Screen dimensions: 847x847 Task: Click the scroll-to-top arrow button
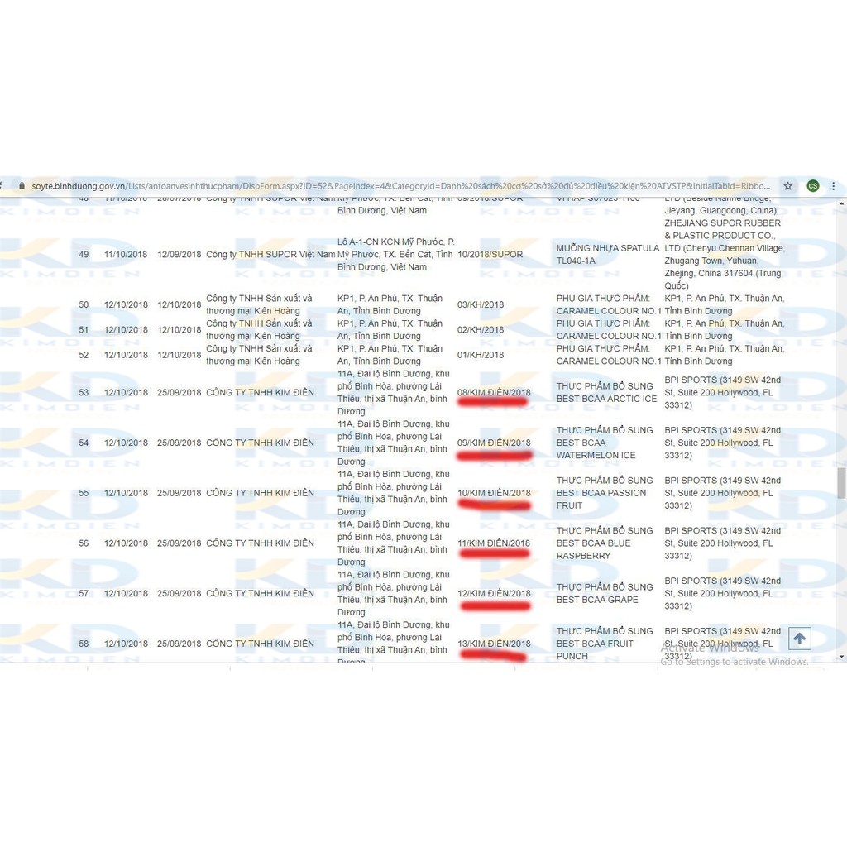click(x=799, y=639)
